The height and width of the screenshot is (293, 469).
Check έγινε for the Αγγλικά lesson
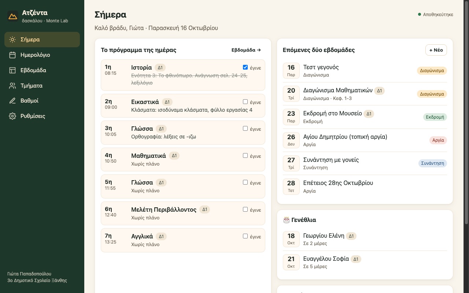(245, 236)
